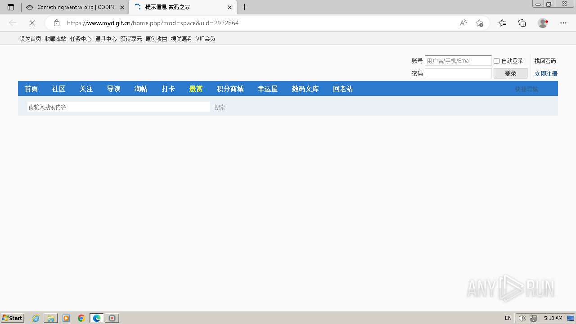Go back to the previous page
Screen dimensions: 576x324
13,23
